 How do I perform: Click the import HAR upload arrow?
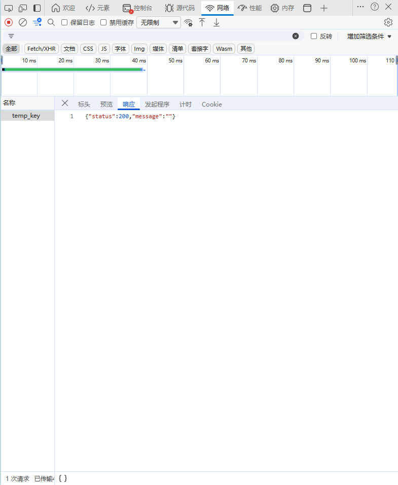(x=202, y=22)
